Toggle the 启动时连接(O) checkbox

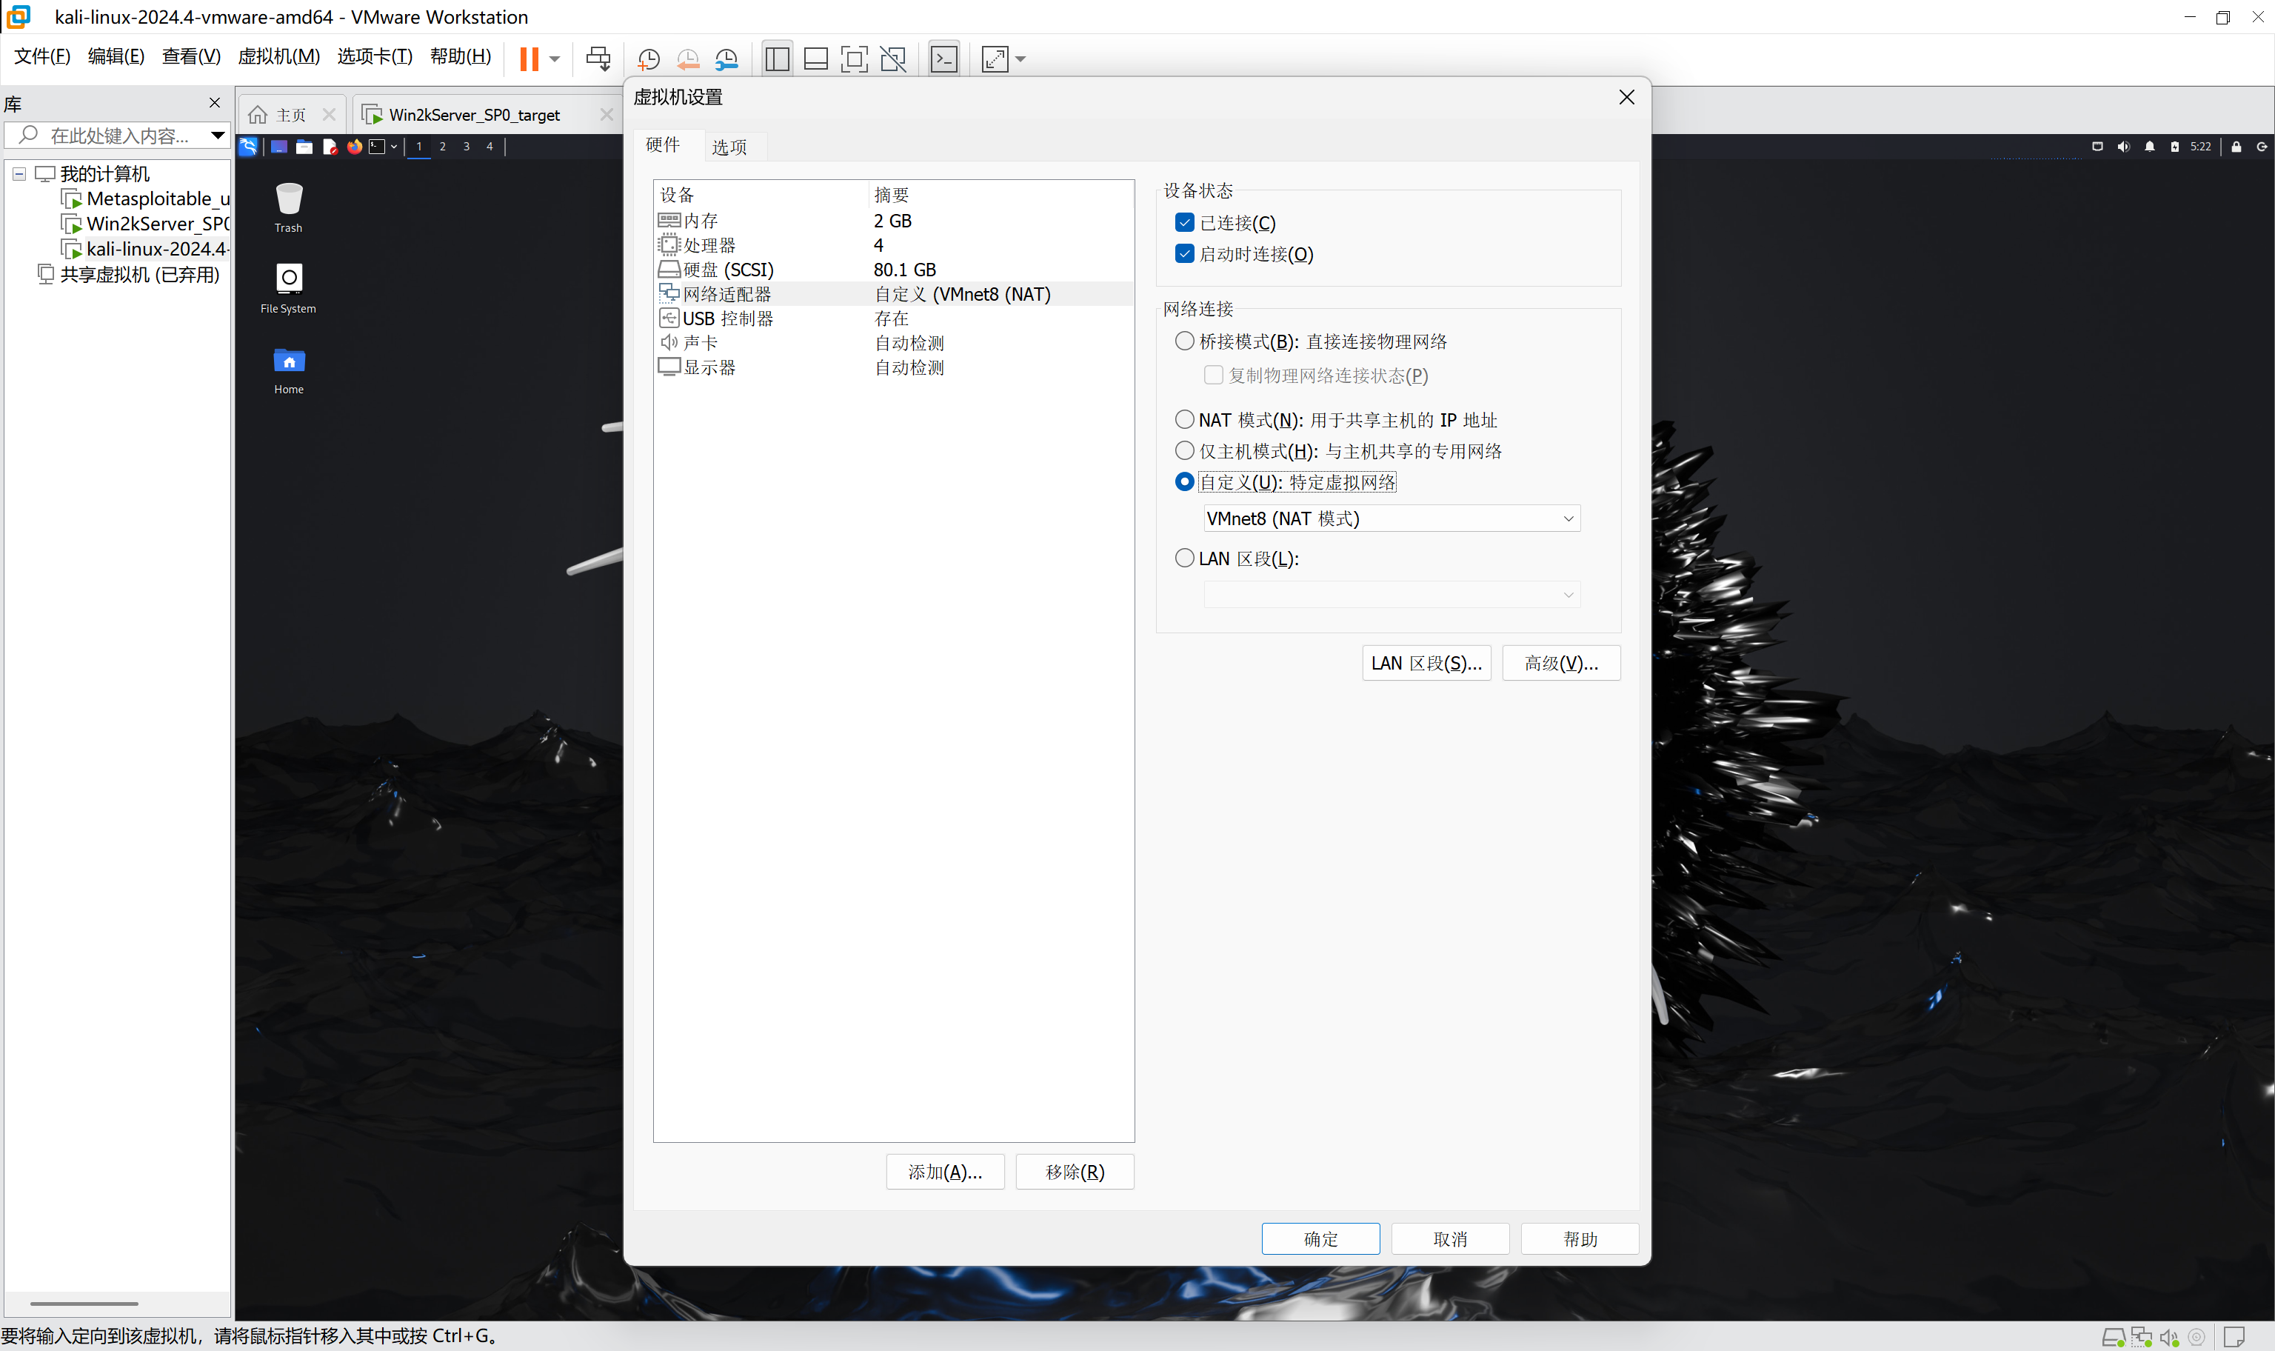click(x=1184, y=254)
